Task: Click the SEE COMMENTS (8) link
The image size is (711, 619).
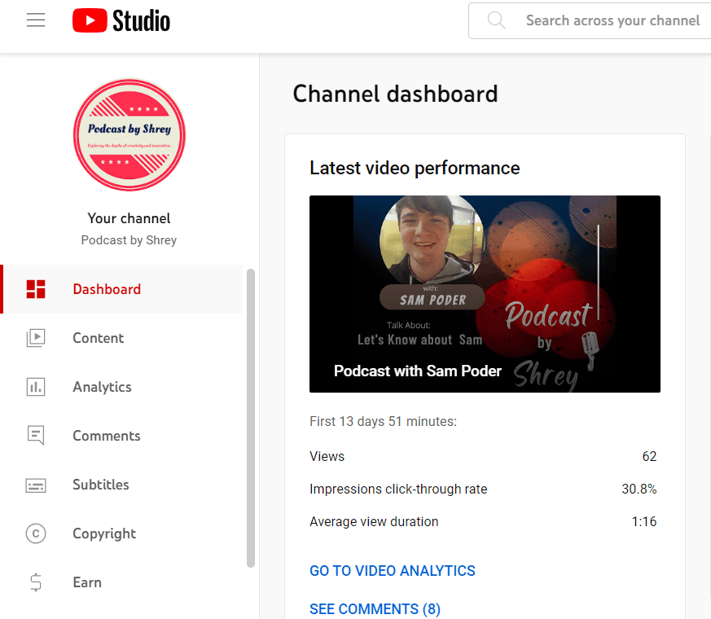Action: [375, 609]
